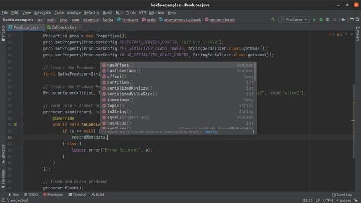Click the run anything window icon
Viewport: 361px width, 203px height.
tap(351, 20)
